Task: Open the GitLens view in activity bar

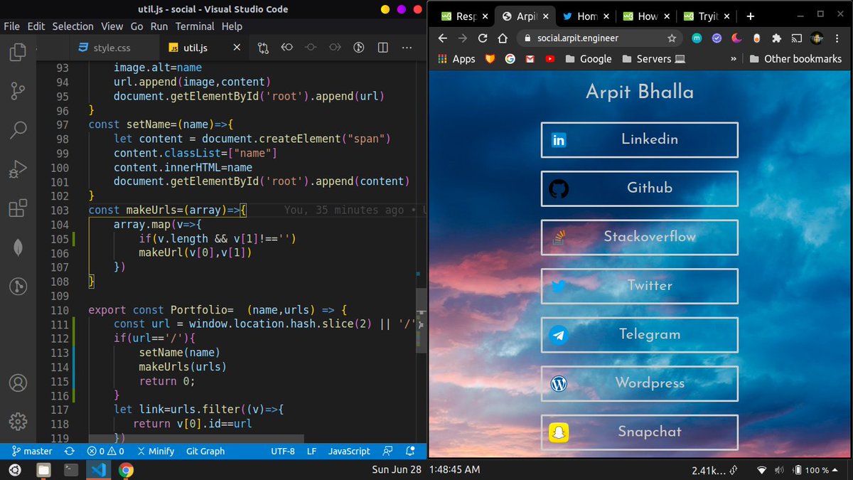Action: pyautogui.click(x=17, y=287)
